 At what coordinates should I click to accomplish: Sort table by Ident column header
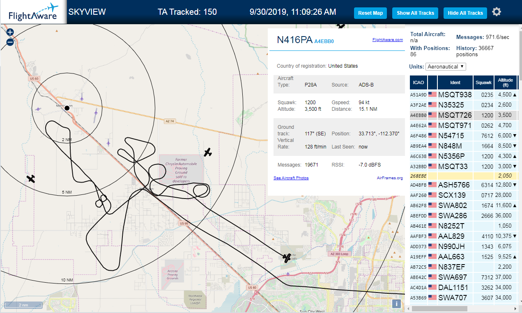click(455, 82)
